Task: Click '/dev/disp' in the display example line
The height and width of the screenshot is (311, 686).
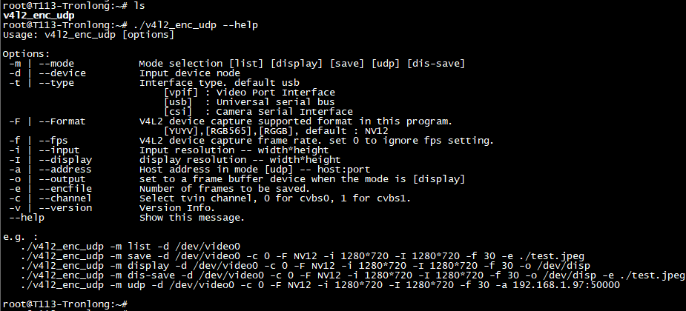Action: pyautogui.click(x=564, y=266)
